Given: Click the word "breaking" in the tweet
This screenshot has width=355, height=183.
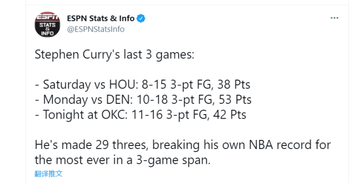Looking at the screenshot, I should [x=176, y=145].
